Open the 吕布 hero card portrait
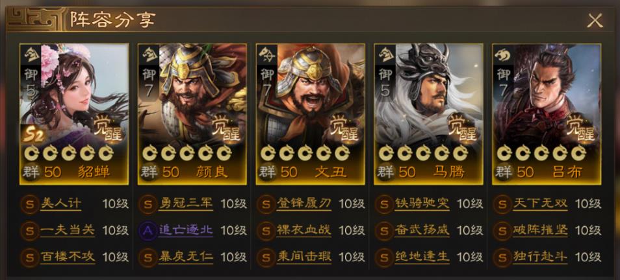Image resolution: width=620 pixels, height=280 pixels. pos(547,114)
